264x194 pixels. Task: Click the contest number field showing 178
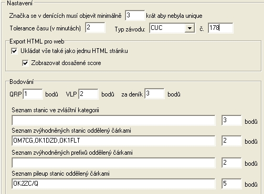tap(220, 28)
